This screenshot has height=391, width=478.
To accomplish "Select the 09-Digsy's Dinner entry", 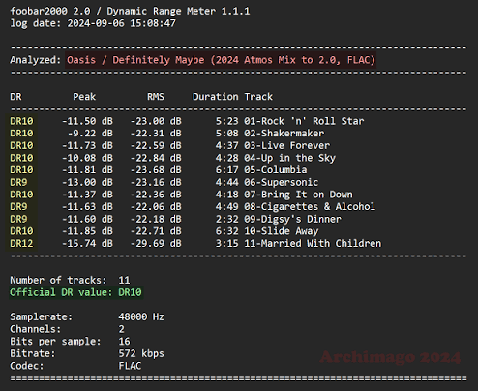I will [x=292, y=219].
